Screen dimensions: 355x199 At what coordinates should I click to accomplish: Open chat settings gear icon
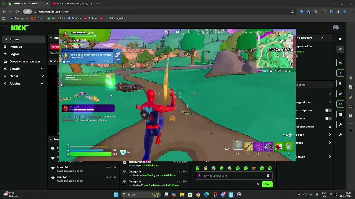pos(258,184)
